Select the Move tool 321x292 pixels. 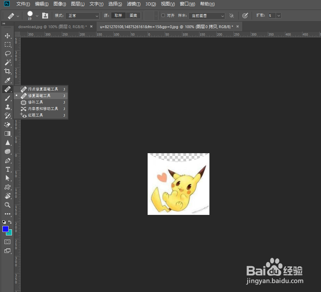8,36
